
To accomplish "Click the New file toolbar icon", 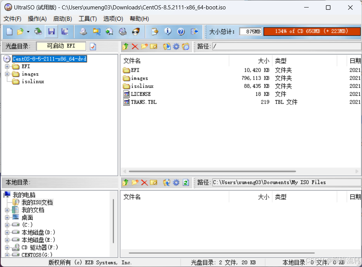I will (x=9, y=32).
